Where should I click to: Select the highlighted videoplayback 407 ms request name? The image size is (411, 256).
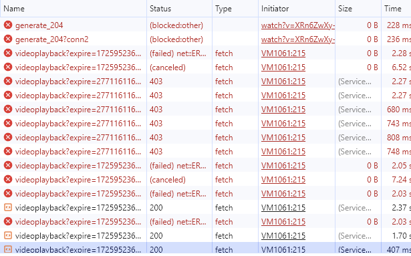[78, 249]
